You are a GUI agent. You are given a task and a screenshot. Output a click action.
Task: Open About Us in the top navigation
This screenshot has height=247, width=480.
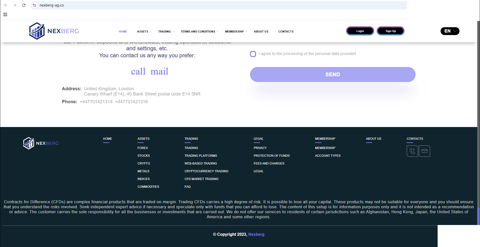[x=261, y=31]
